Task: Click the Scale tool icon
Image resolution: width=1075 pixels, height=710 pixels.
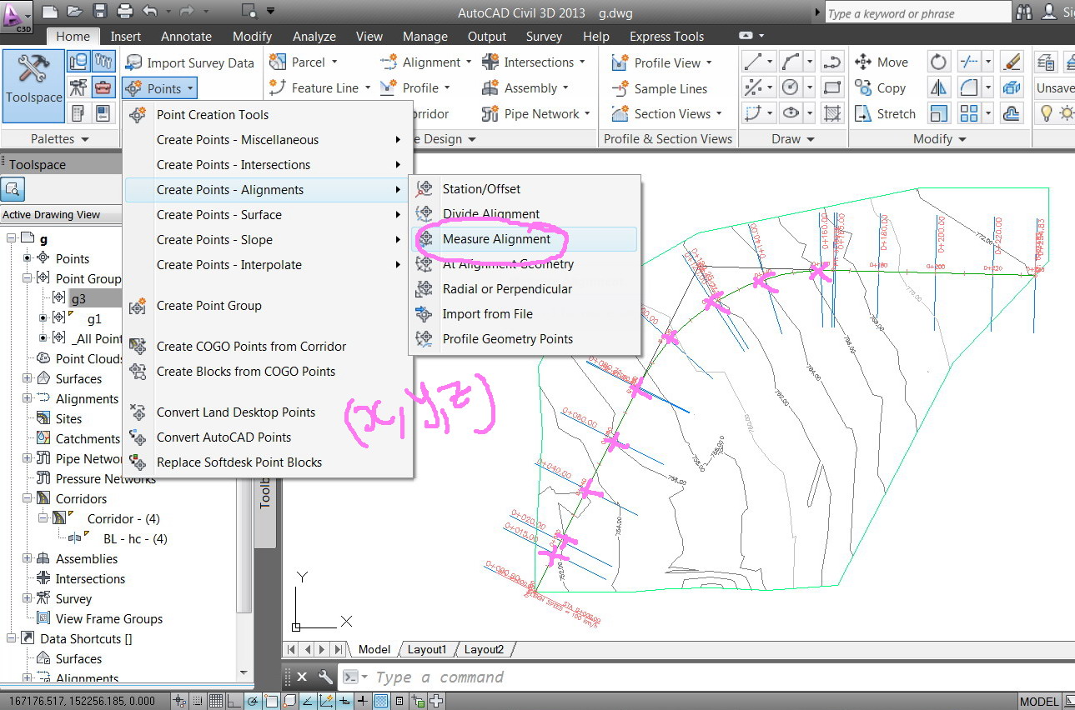Action: click(x=939, y=114)
